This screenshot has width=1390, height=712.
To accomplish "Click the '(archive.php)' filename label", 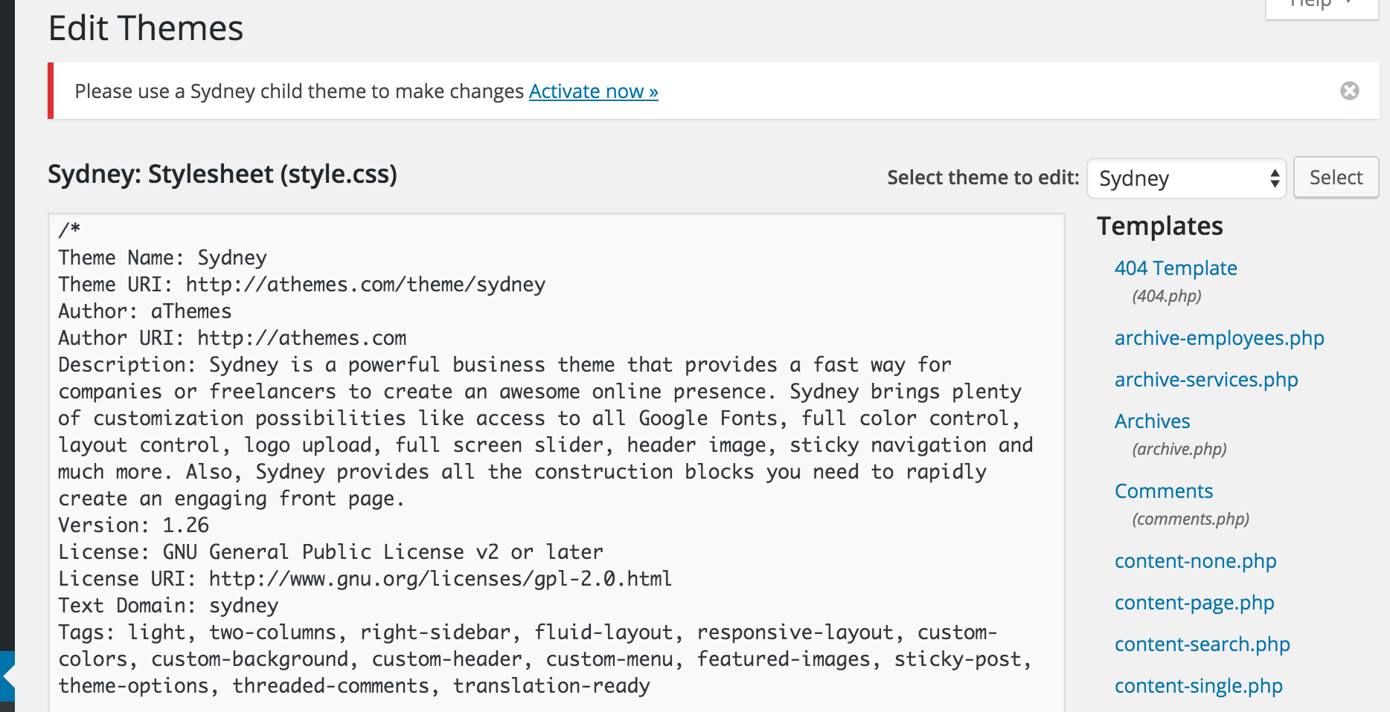I will pyautogui.click(x=1179, y=449).
